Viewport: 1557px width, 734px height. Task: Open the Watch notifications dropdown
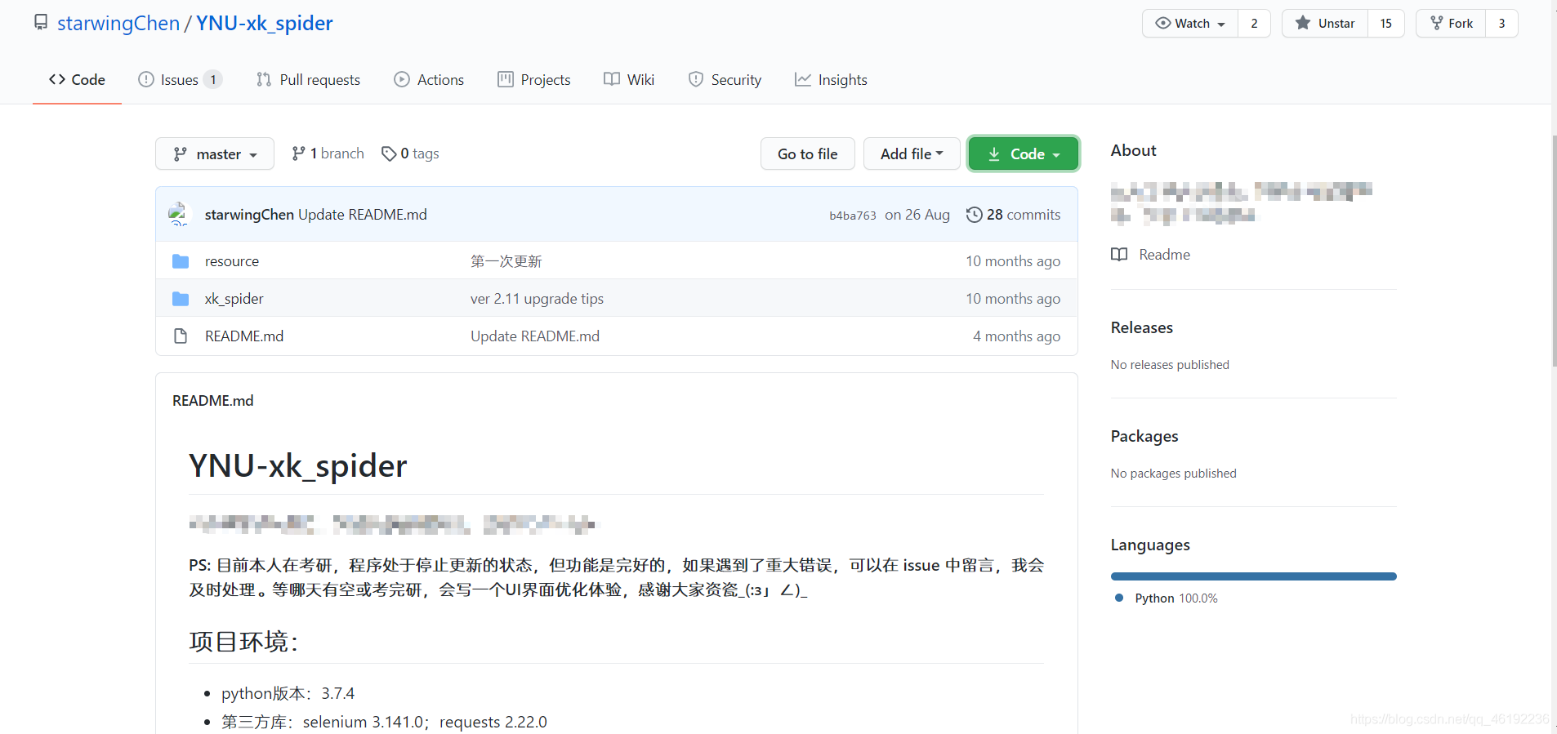click(1190, 24)
